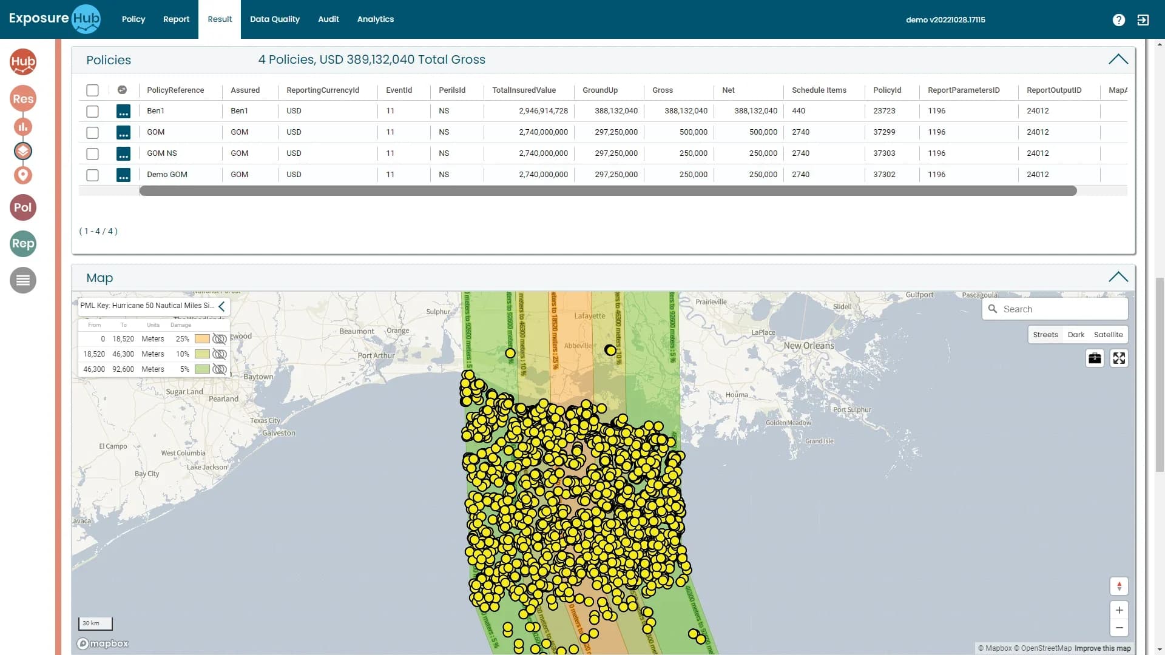The image size is (1165, 655).
Task: Open the Data Quality tab
Action: 275,19
